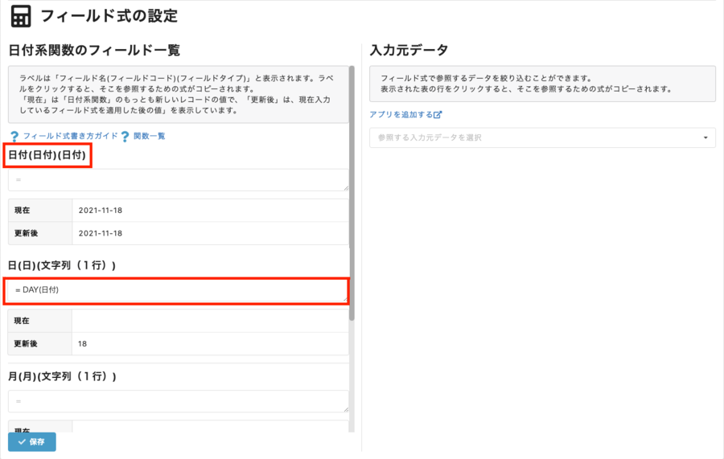724x459 pixels.
Task: Click the dropdown arrow of the 入力元データ selector
Action: [705, 137]
